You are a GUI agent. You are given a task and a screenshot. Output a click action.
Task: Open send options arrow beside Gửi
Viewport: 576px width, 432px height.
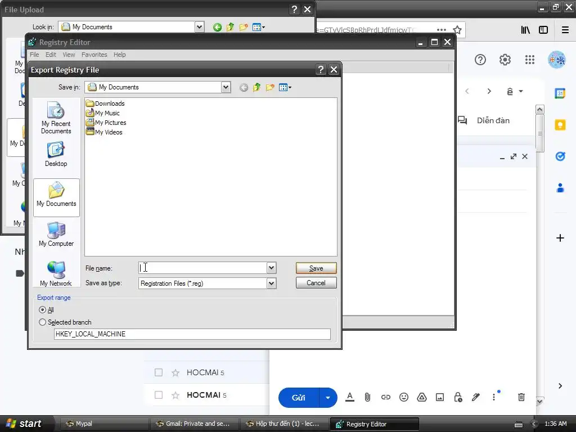coord(328,398)
